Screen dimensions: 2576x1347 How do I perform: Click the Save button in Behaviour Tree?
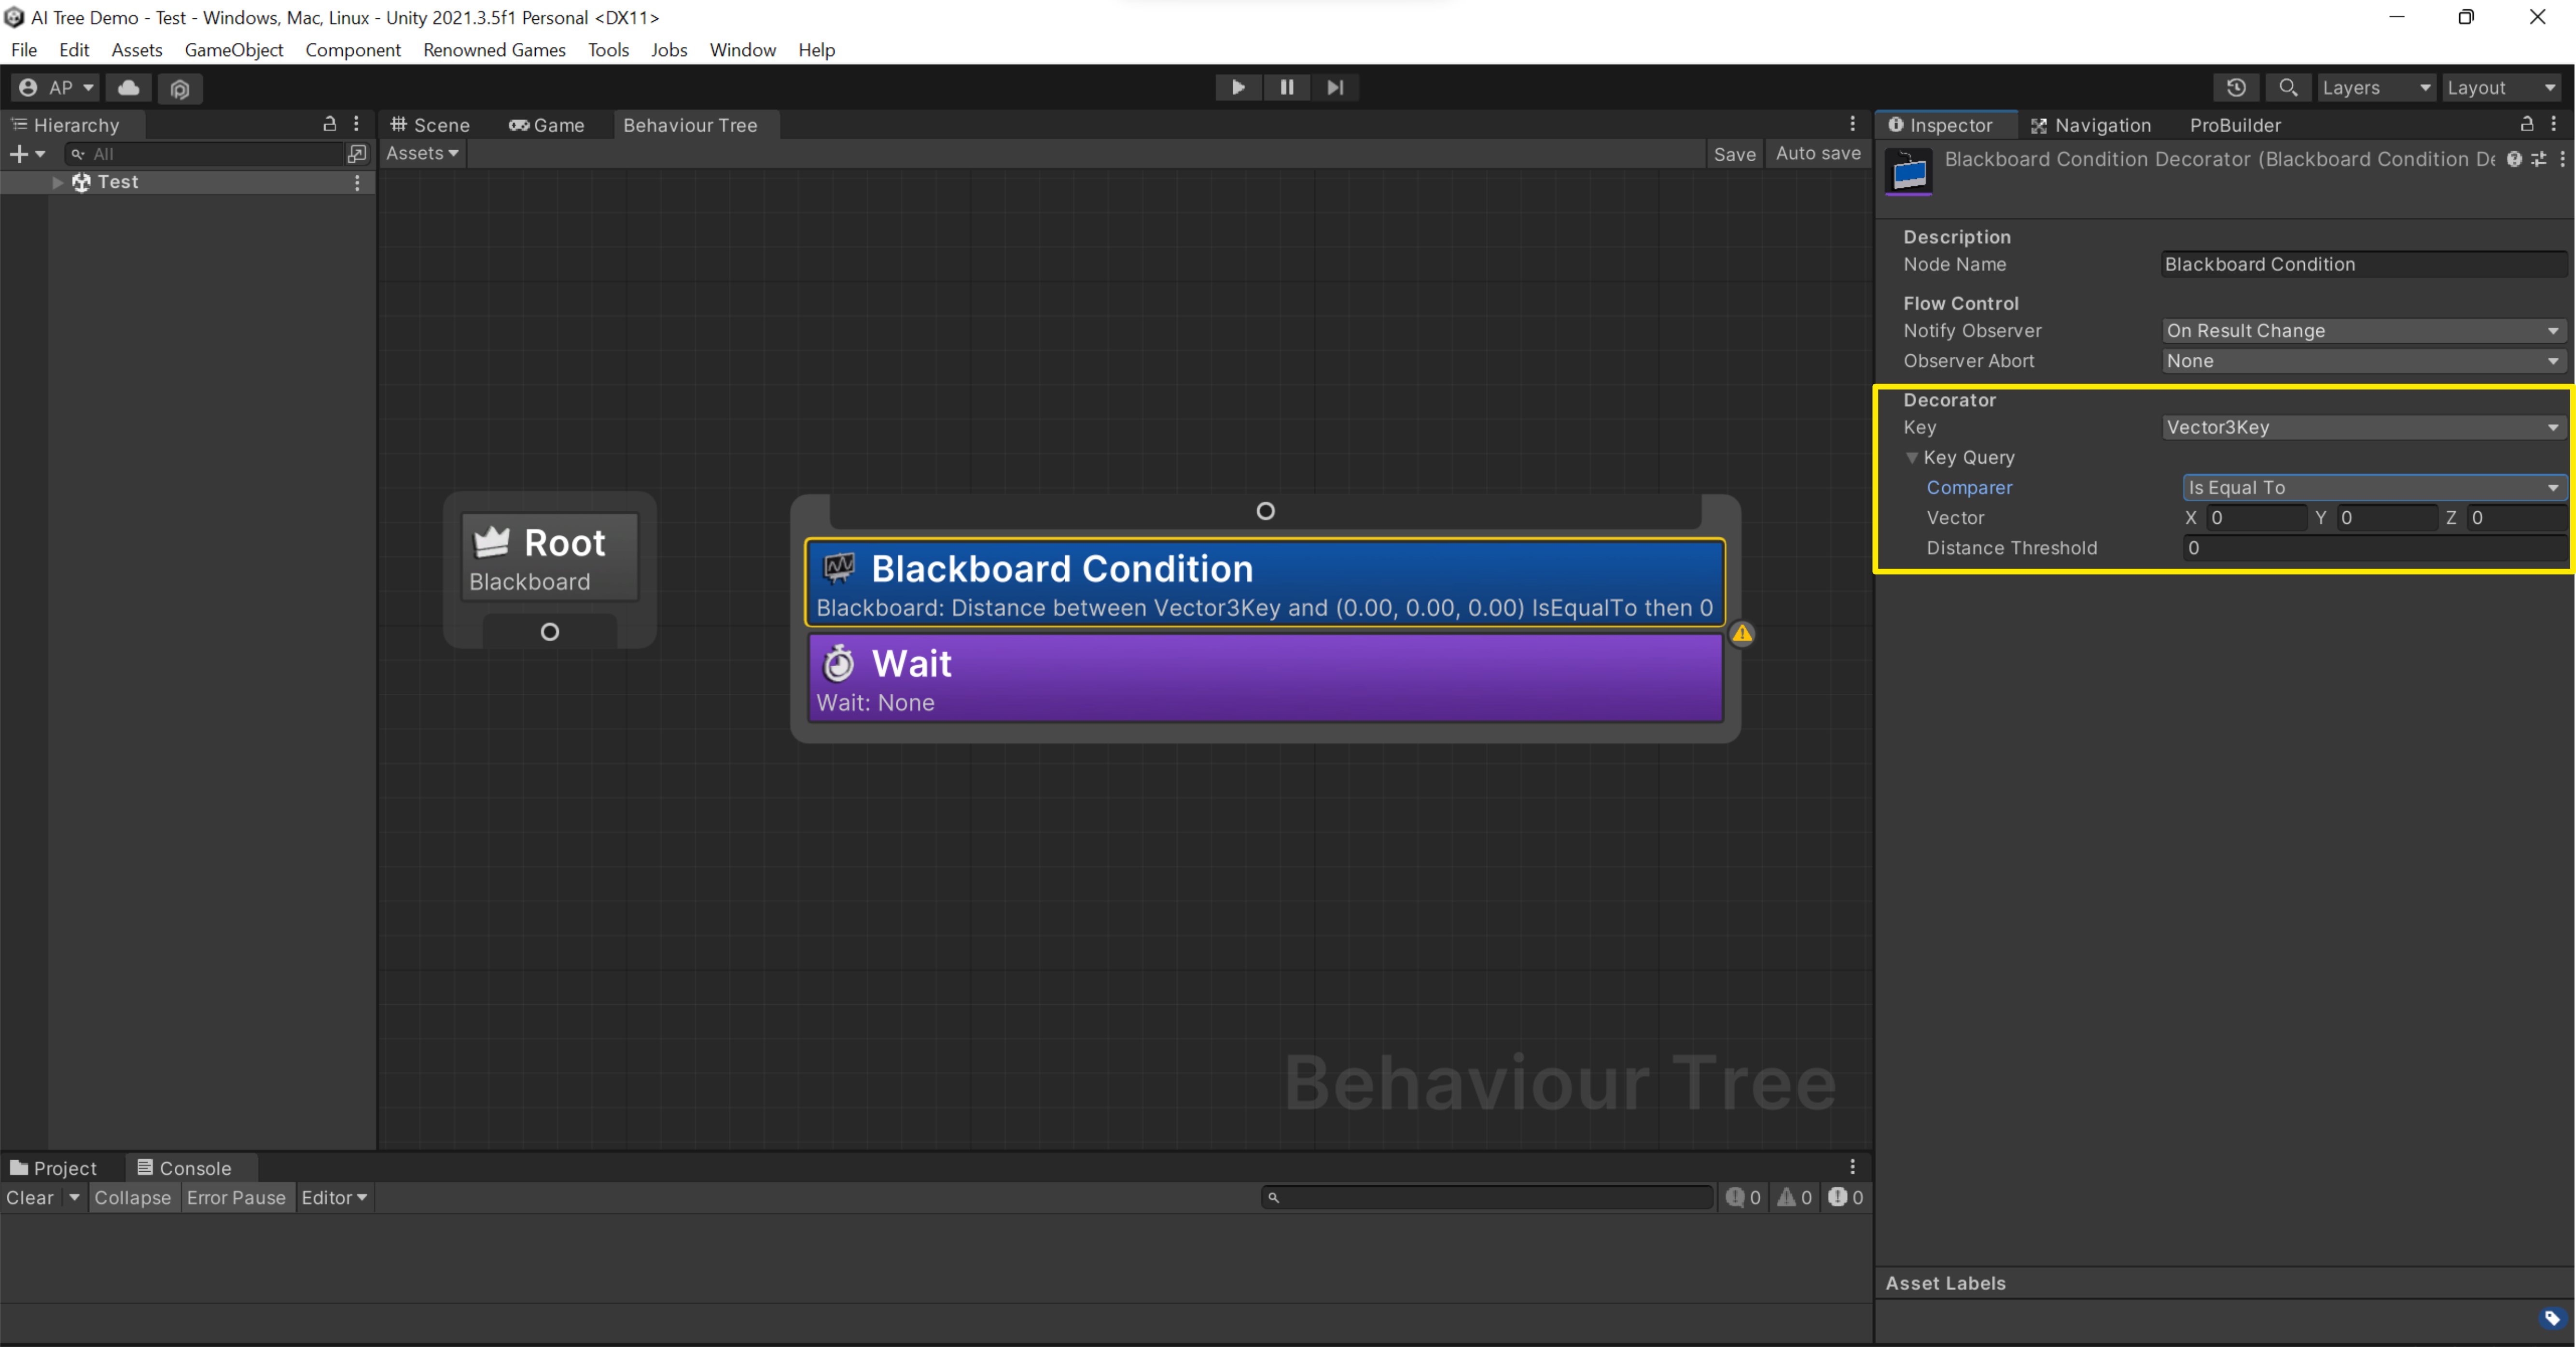1734,154
